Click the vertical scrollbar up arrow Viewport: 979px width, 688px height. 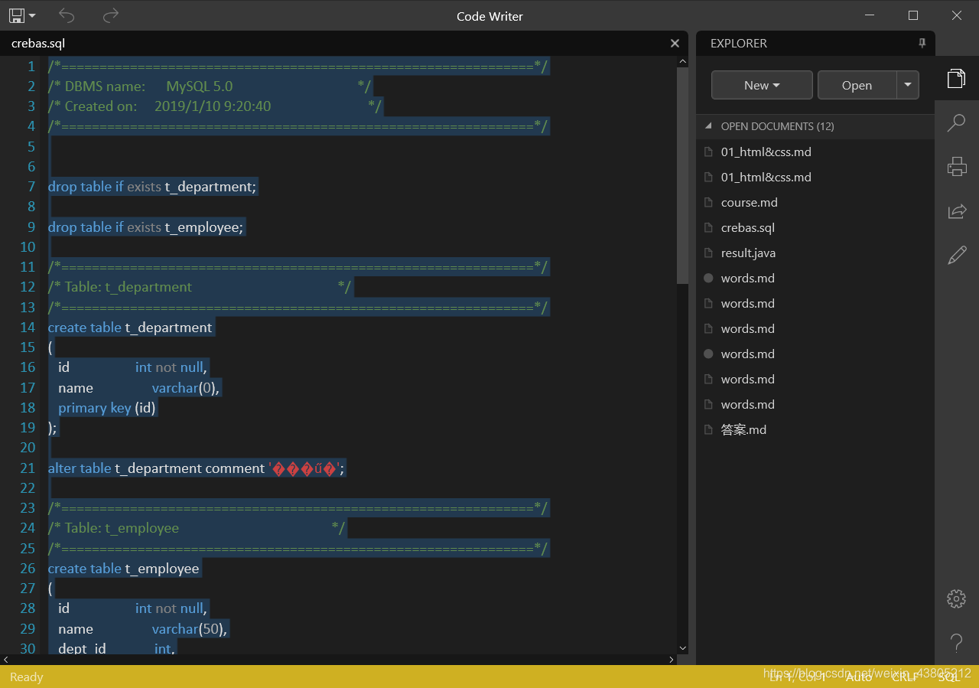(682, 60)
